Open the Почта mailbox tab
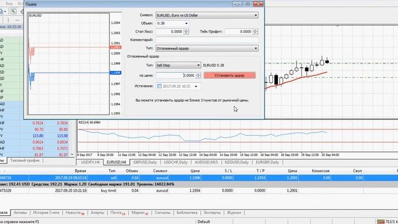398x224 pixels. click(x=118, y=213)
